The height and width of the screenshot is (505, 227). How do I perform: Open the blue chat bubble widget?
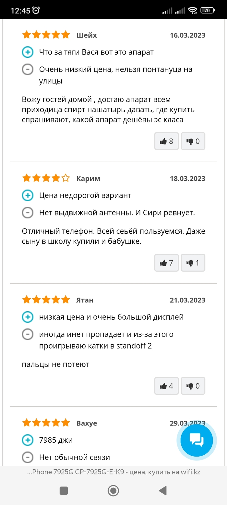click(x=197, y=440)
